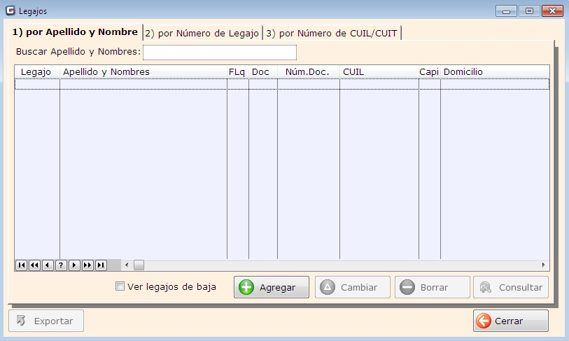Go to first record in navigation bar

pyautogui.click(x=22, y=265)
